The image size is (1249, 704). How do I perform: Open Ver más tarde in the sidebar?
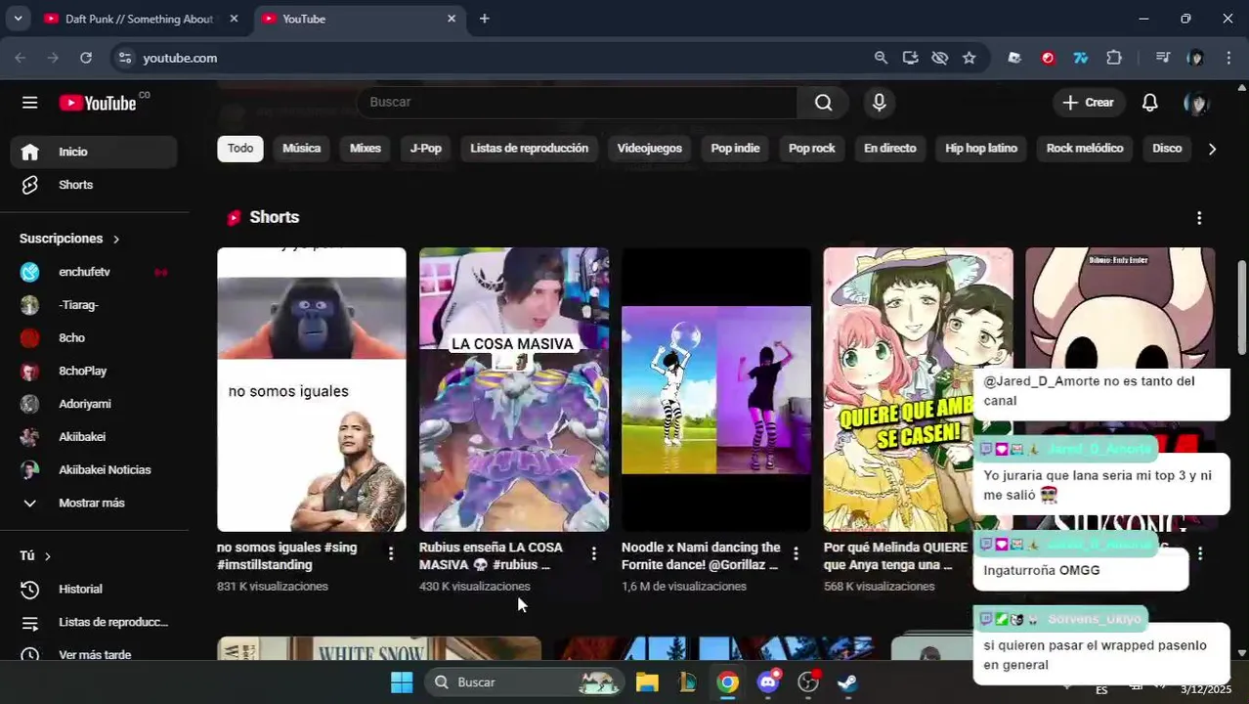[x=94, y=654]
